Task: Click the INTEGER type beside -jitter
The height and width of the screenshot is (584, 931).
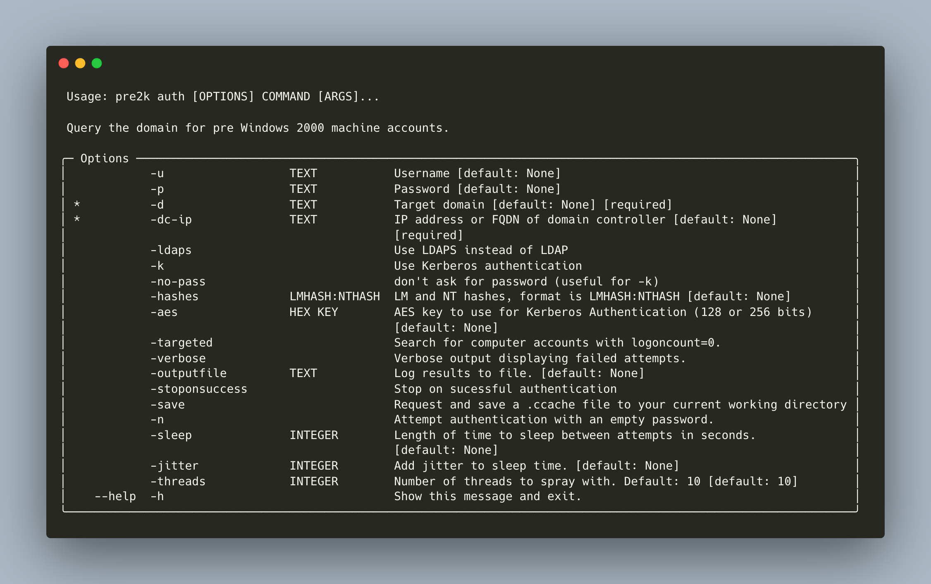Action: tap(313, 465)
